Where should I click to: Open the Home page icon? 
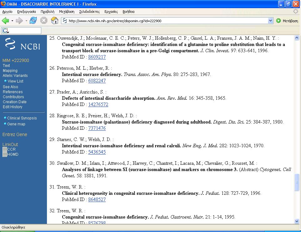pos(54,20)
